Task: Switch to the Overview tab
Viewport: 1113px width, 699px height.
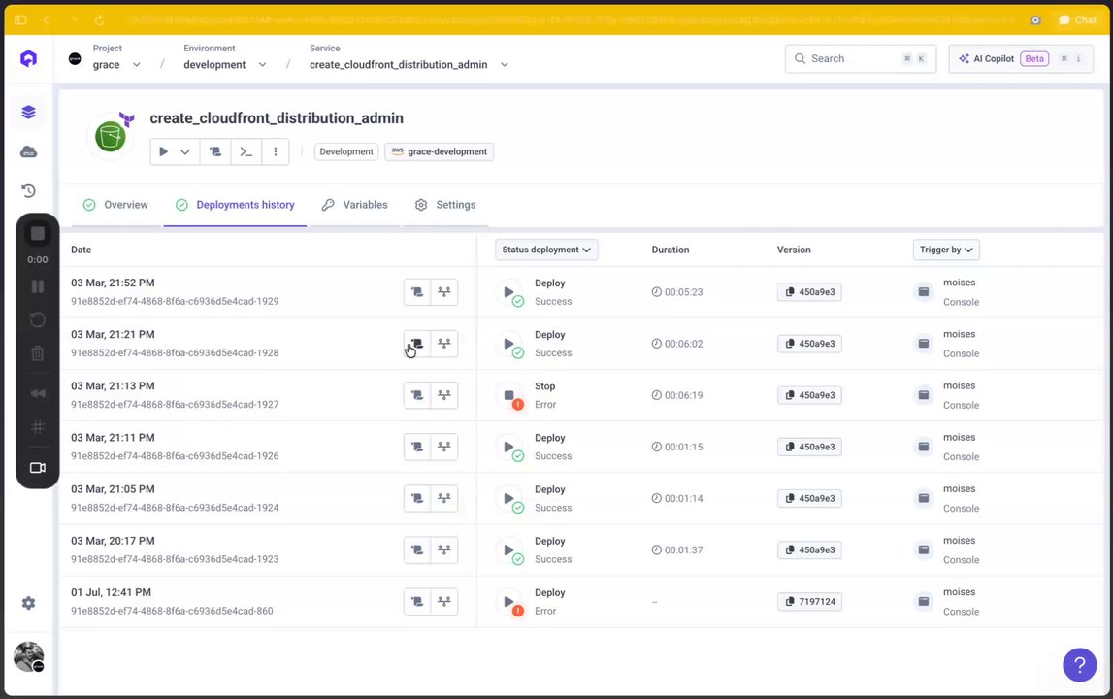Action: pos(115,205)
